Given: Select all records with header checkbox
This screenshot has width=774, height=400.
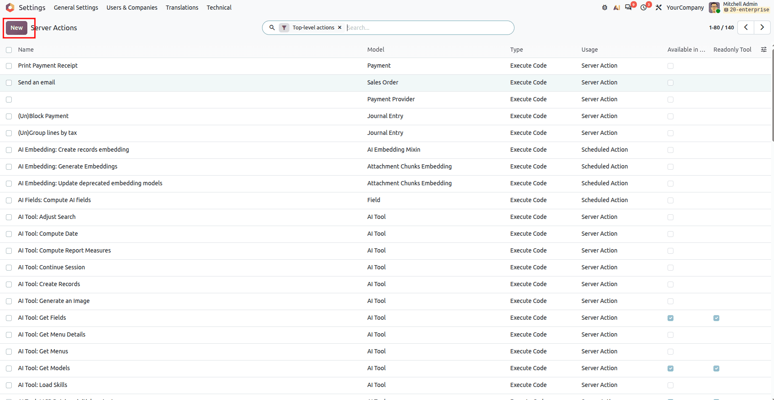Looking at the screenshot, I should [9, 50].
